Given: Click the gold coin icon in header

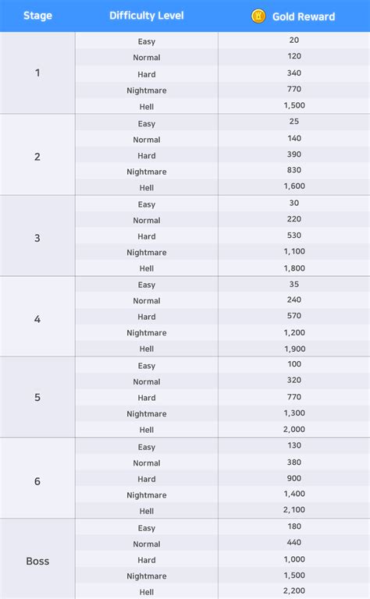Looking at the screenshot, I should click(x=258, y=16).
